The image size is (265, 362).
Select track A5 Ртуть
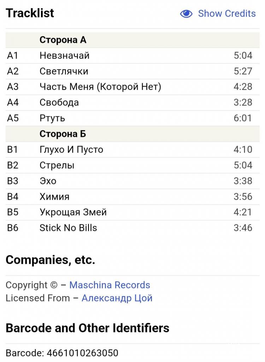point(132,118)
